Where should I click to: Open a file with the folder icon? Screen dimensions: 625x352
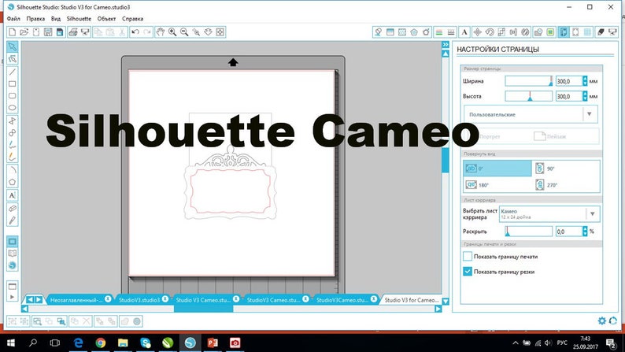pos(24,32)
